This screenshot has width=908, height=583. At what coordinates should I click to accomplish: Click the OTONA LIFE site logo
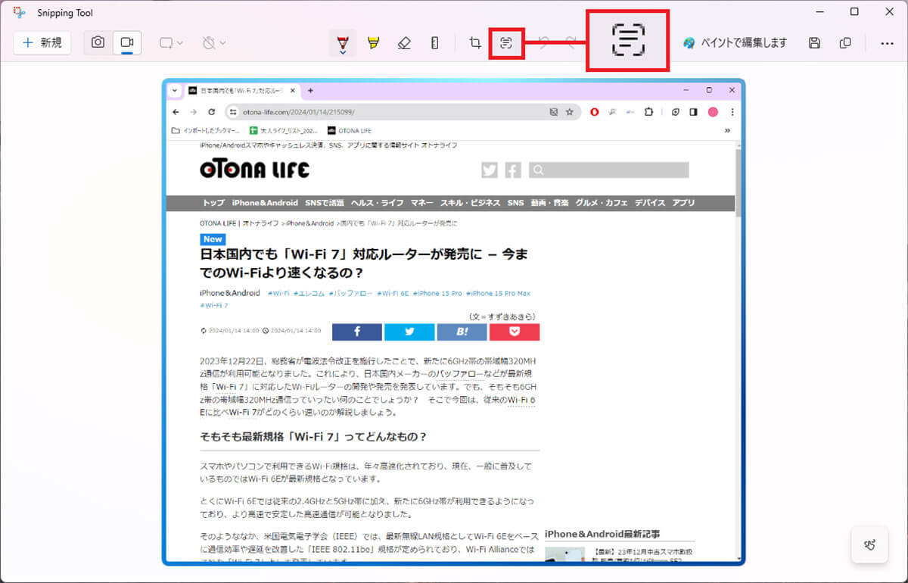(254, 170)
